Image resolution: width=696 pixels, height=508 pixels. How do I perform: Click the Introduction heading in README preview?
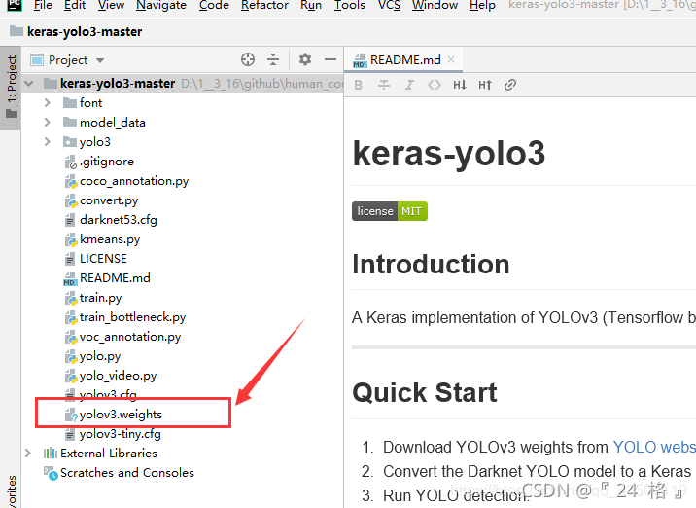pos(431,265)
